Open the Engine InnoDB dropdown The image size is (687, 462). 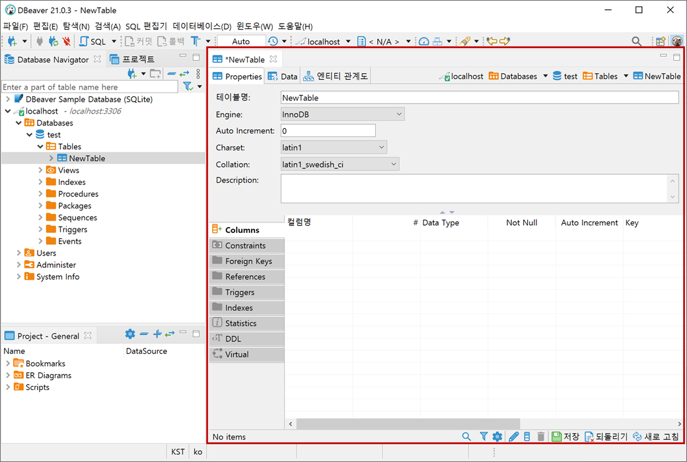point(342,114)
